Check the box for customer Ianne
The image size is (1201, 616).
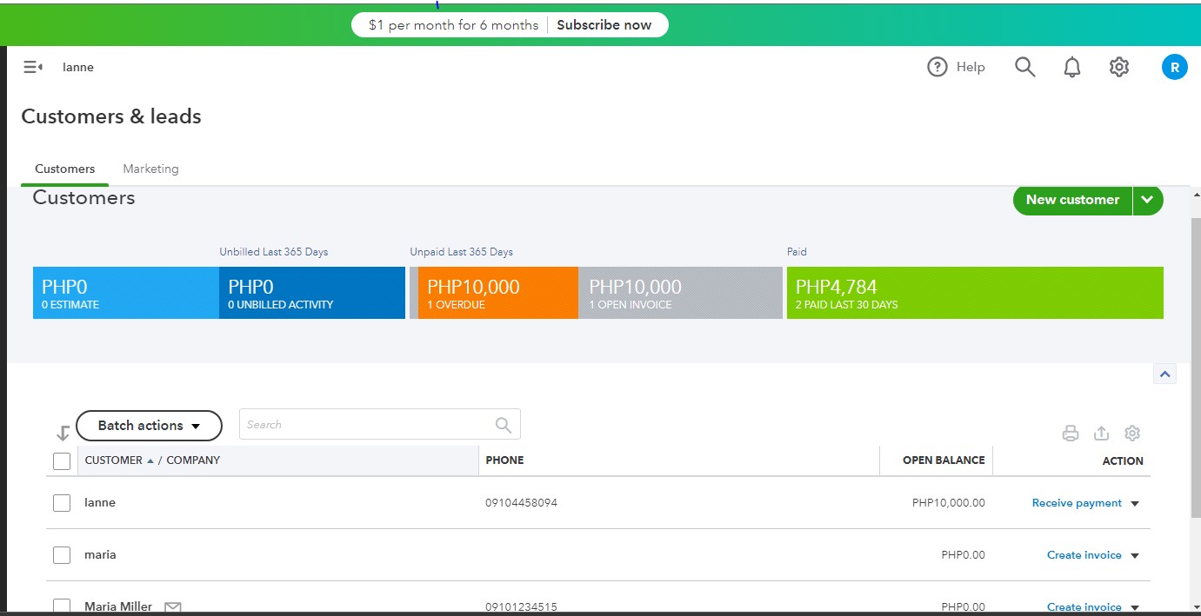point(62,503)
